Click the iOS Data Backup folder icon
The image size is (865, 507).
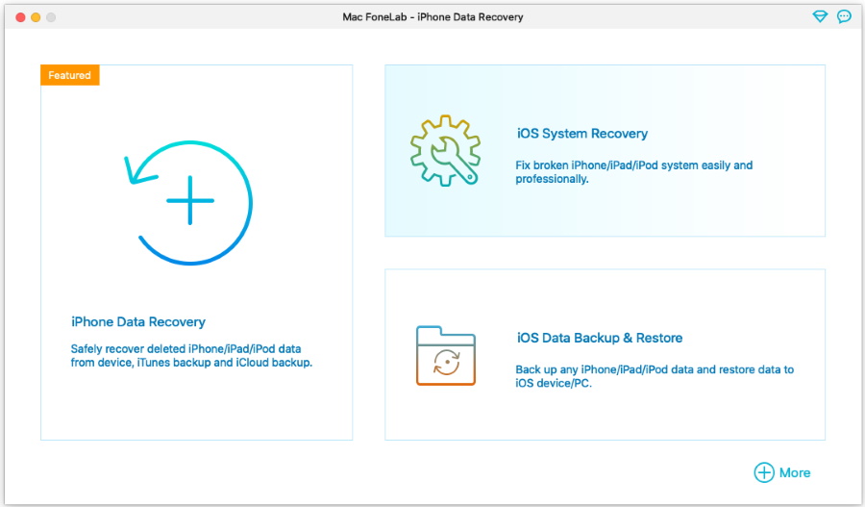pyautogui.click(x=446, y=356)
